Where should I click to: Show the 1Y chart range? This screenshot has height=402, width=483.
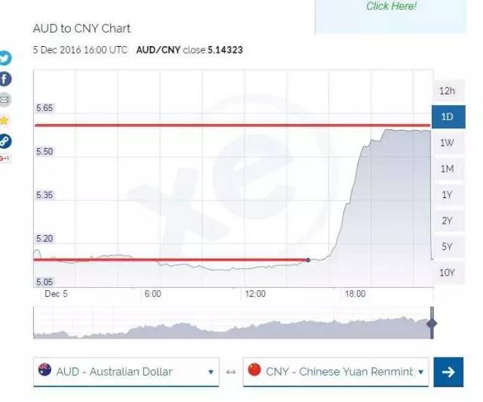(447, 195)
